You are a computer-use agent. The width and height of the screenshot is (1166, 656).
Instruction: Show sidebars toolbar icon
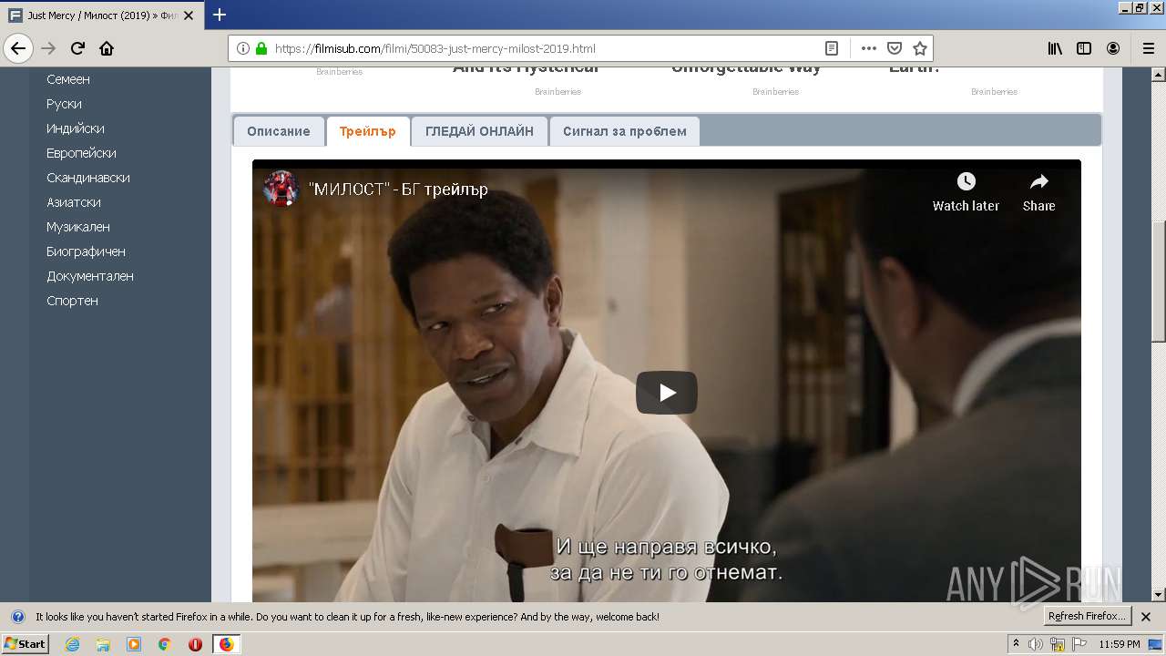[x=1084, y=48]
